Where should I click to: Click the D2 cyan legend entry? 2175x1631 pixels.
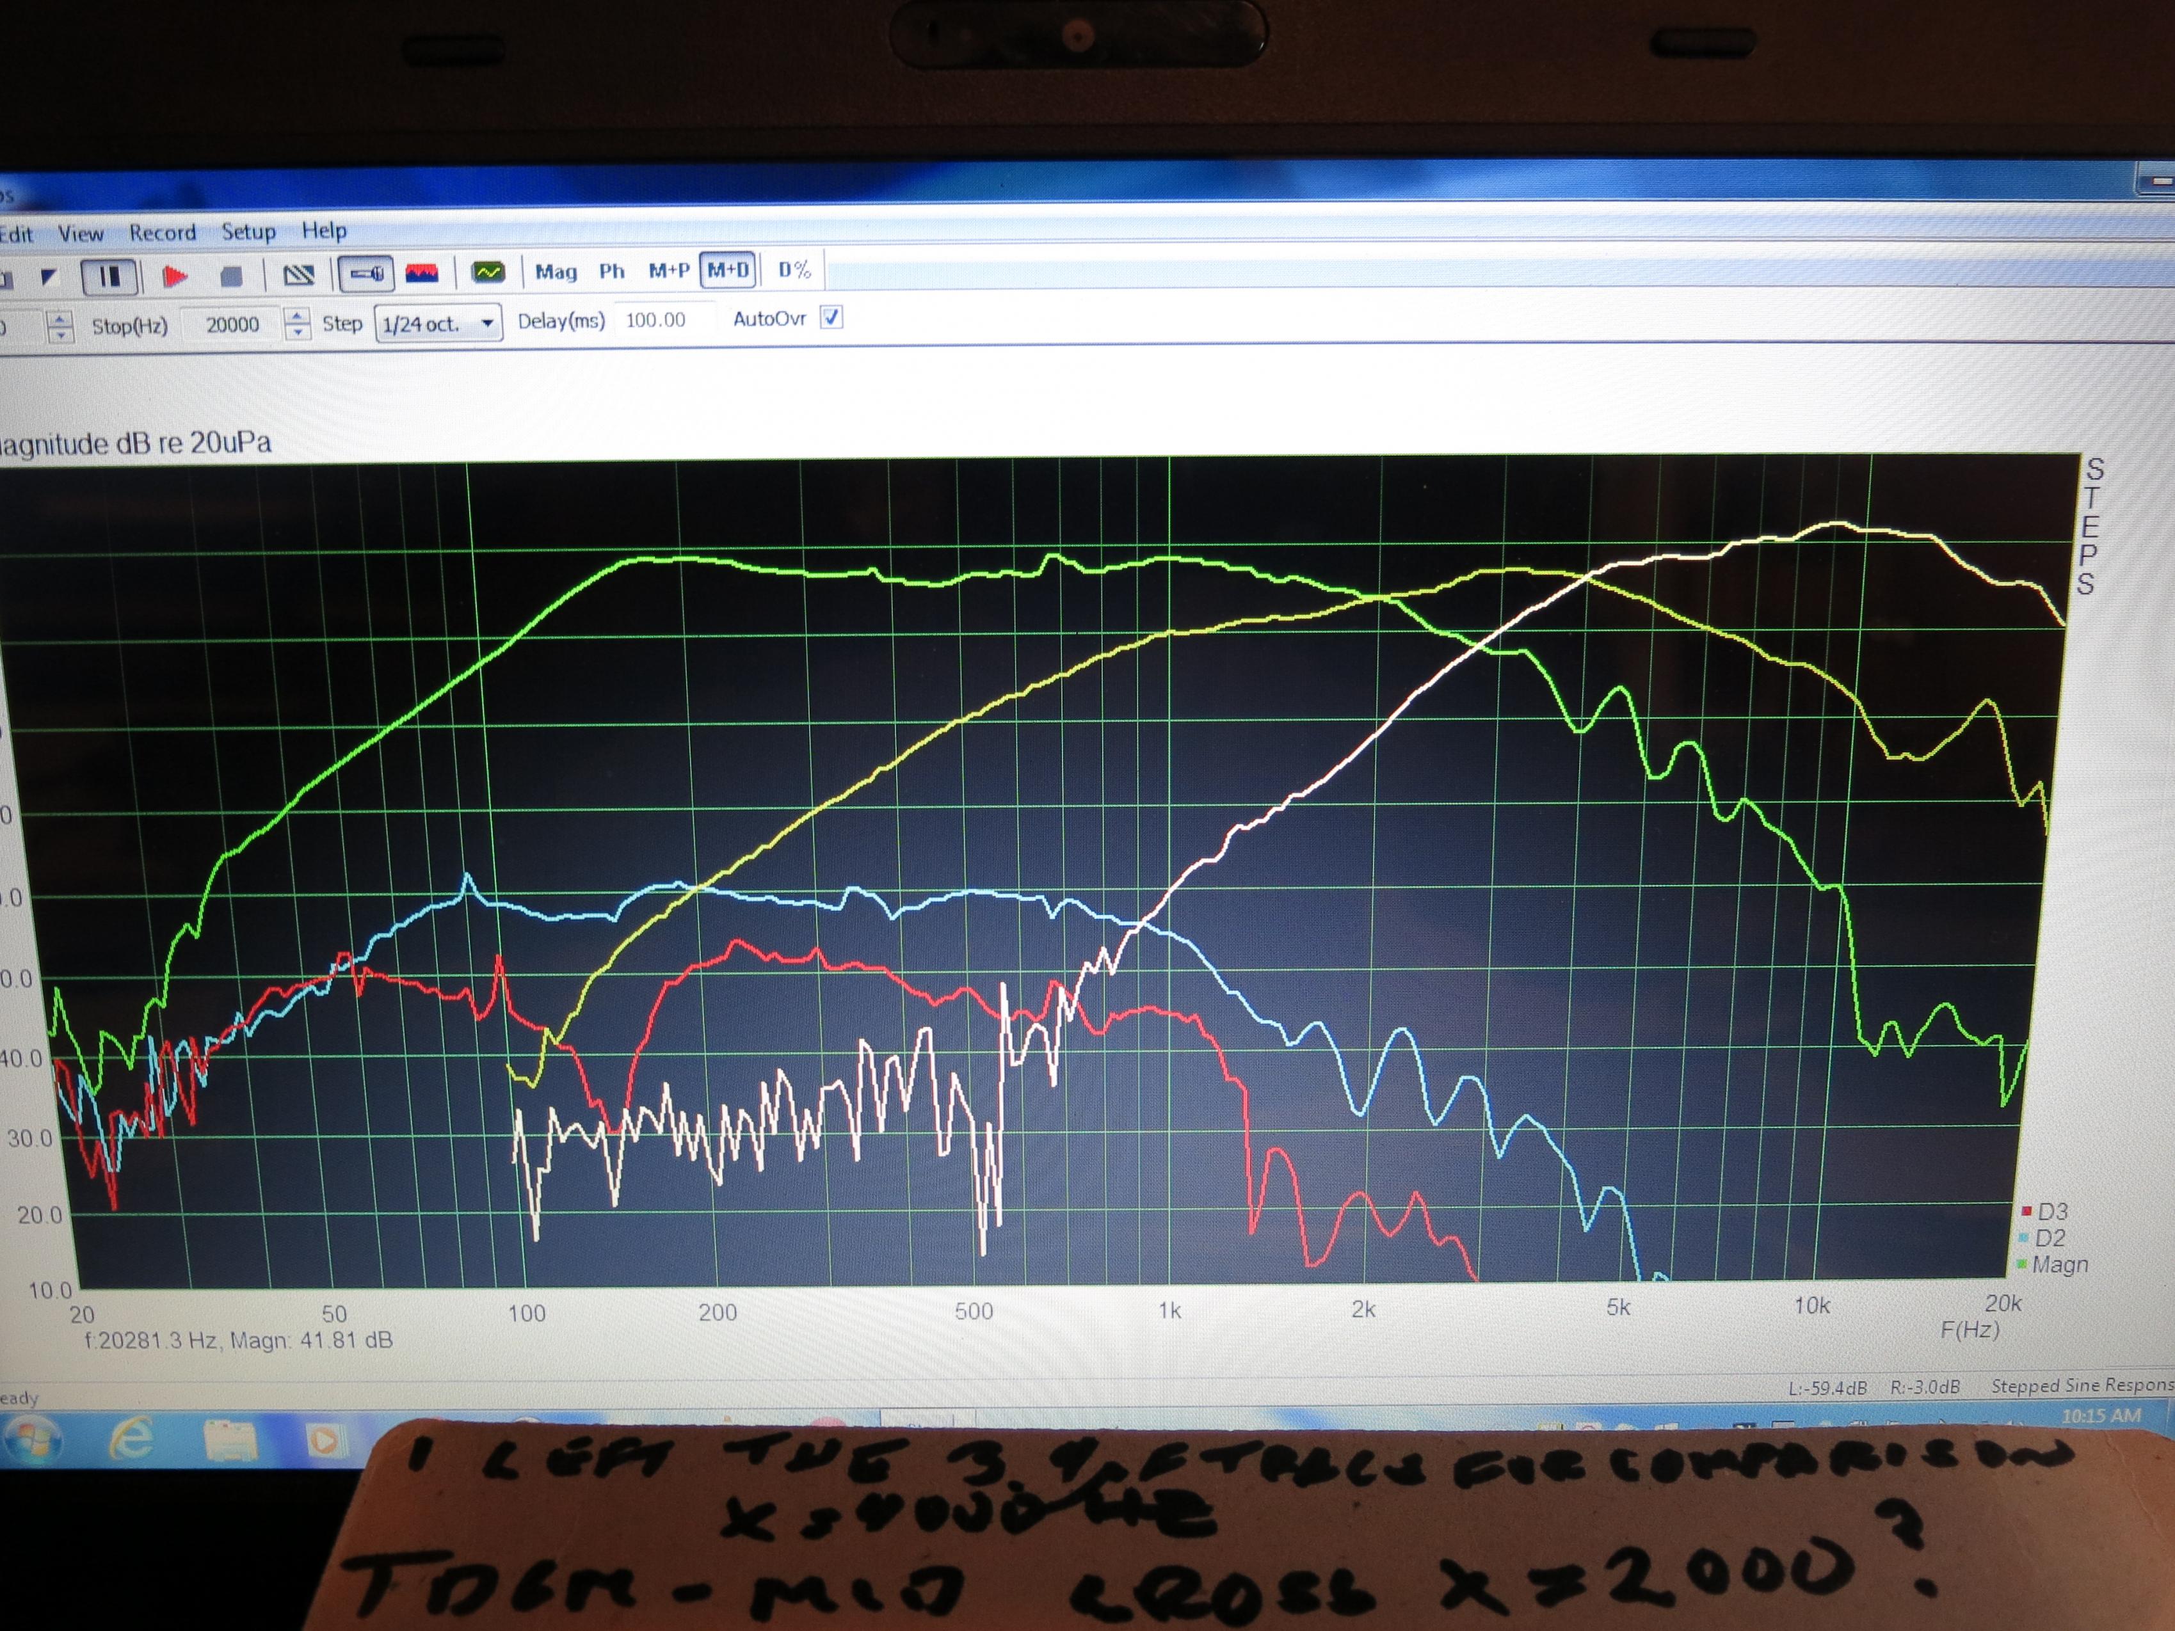[2043, 1237]
